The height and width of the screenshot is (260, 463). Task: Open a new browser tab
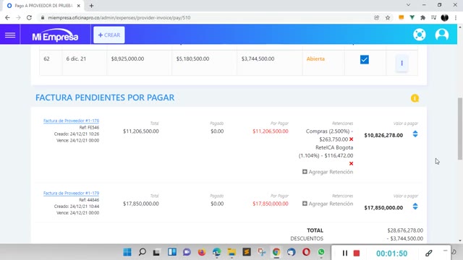click(91, 6)
